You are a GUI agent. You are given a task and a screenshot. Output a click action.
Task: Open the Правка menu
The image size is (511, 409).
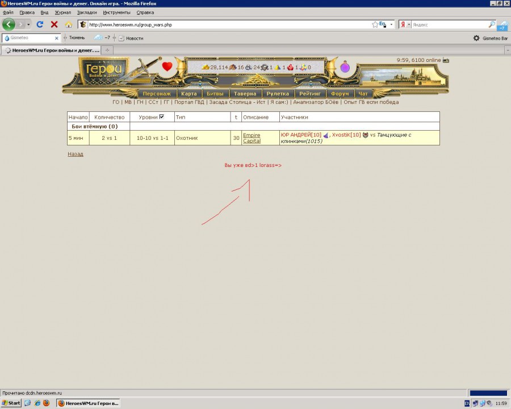(27, 12)
